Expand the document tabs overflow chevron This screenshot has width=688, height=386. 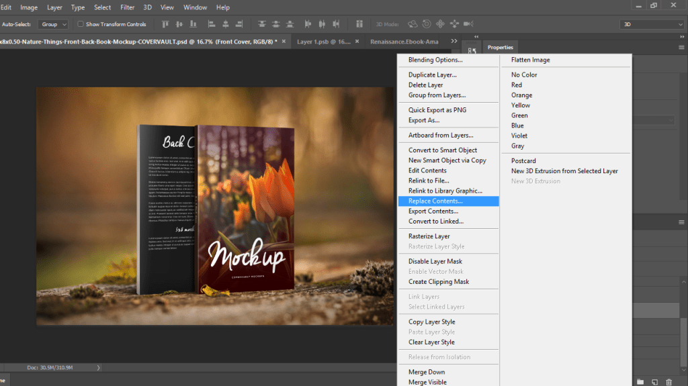coord(454,42)
